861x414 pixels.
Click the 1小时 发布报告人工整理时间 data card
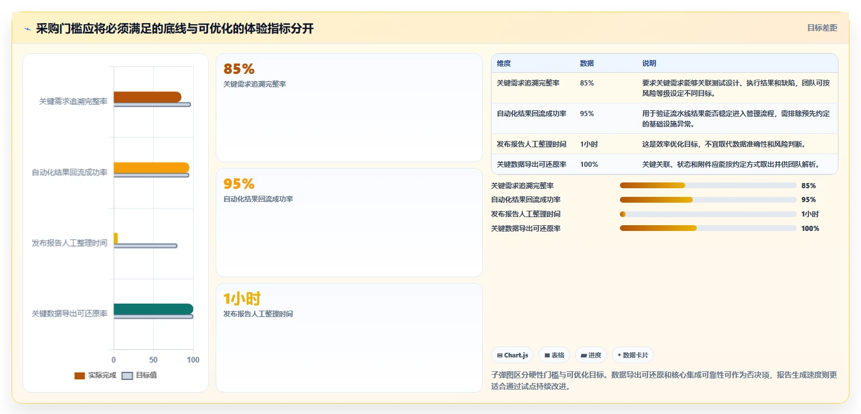(349, 337)
